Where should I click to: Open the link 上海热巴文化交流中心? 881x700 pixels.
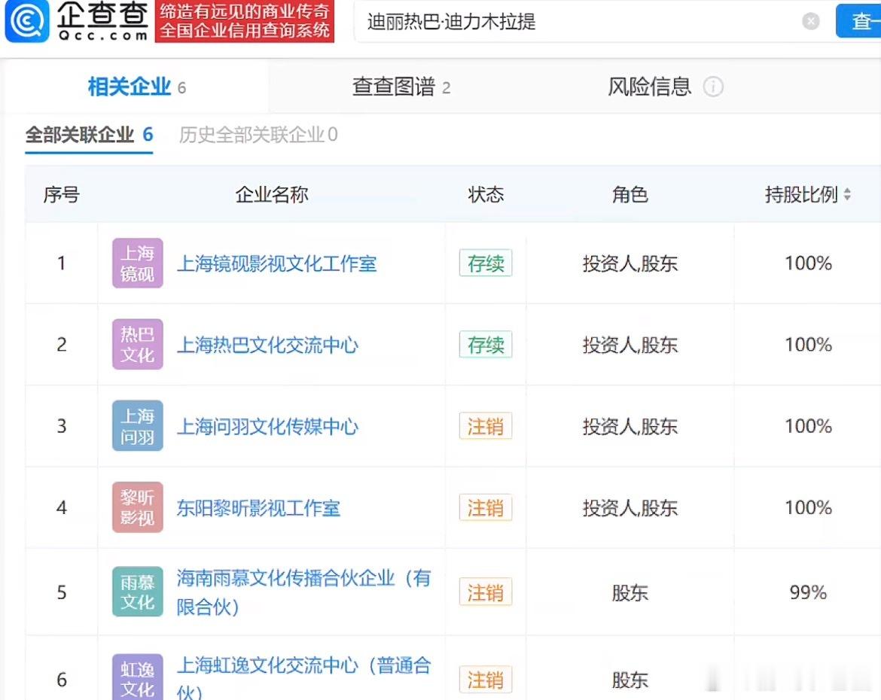tap(267, 345)
